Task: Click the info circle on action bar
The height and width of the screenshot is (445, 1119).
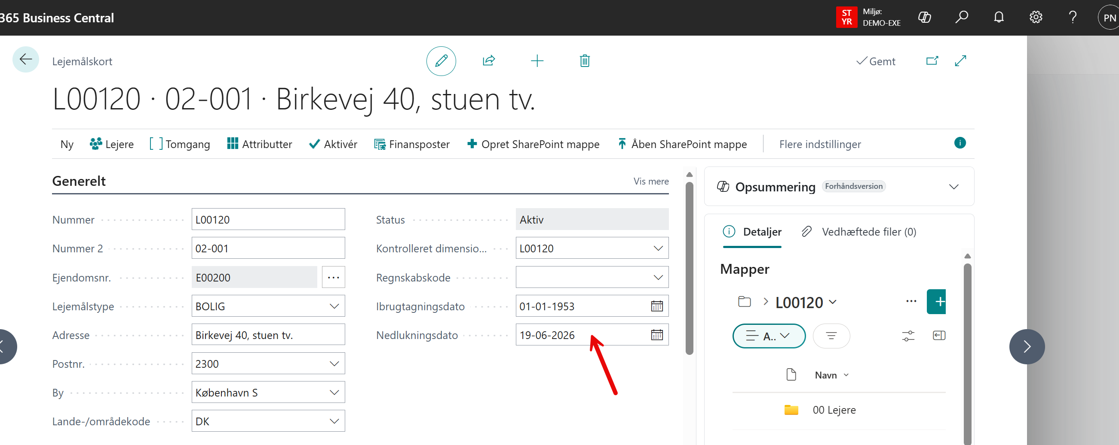Action: (x=960, y=143)
